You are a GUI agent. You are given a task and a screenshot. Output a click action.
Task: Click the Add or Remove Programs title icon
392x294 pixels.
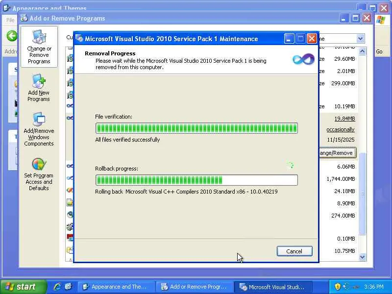(x=24, y=18)
